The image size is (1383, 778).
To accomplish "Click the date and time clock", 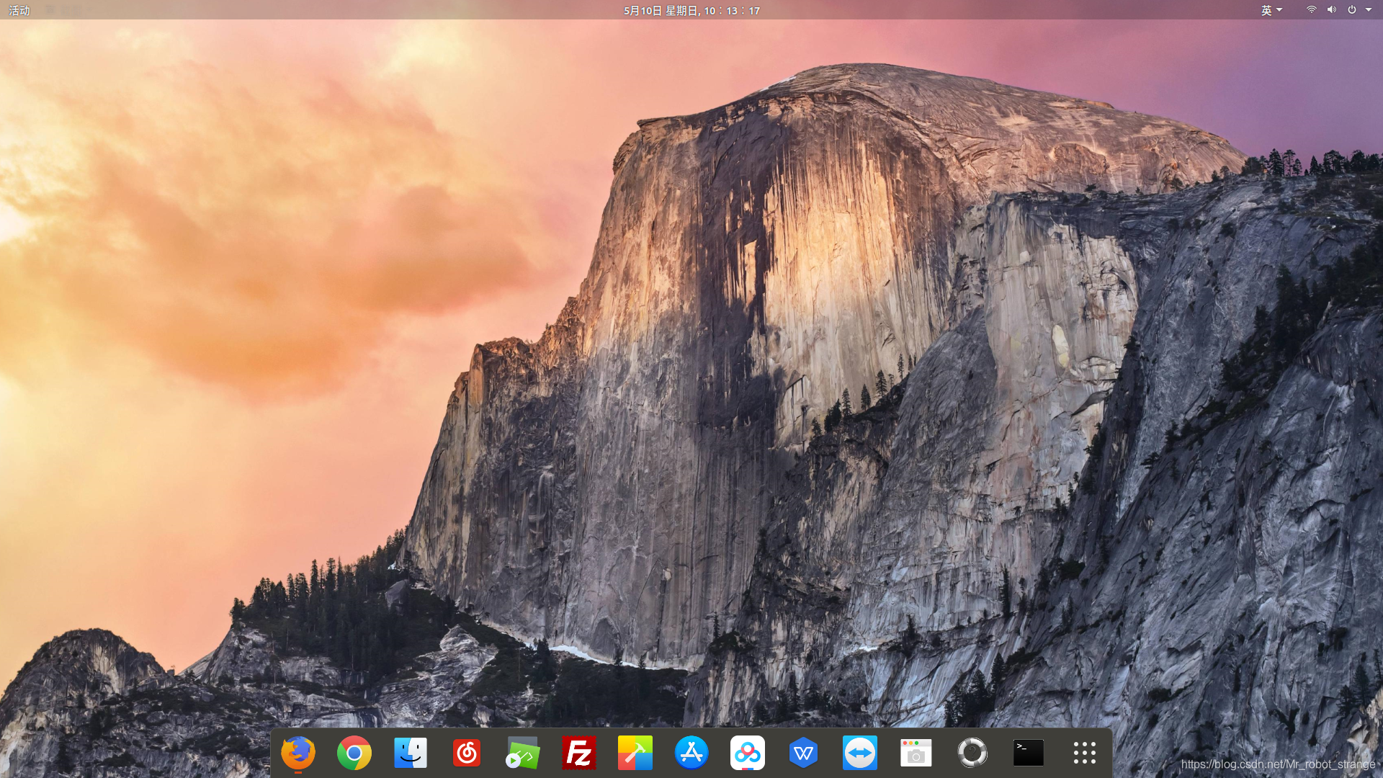I will [691, 10].
